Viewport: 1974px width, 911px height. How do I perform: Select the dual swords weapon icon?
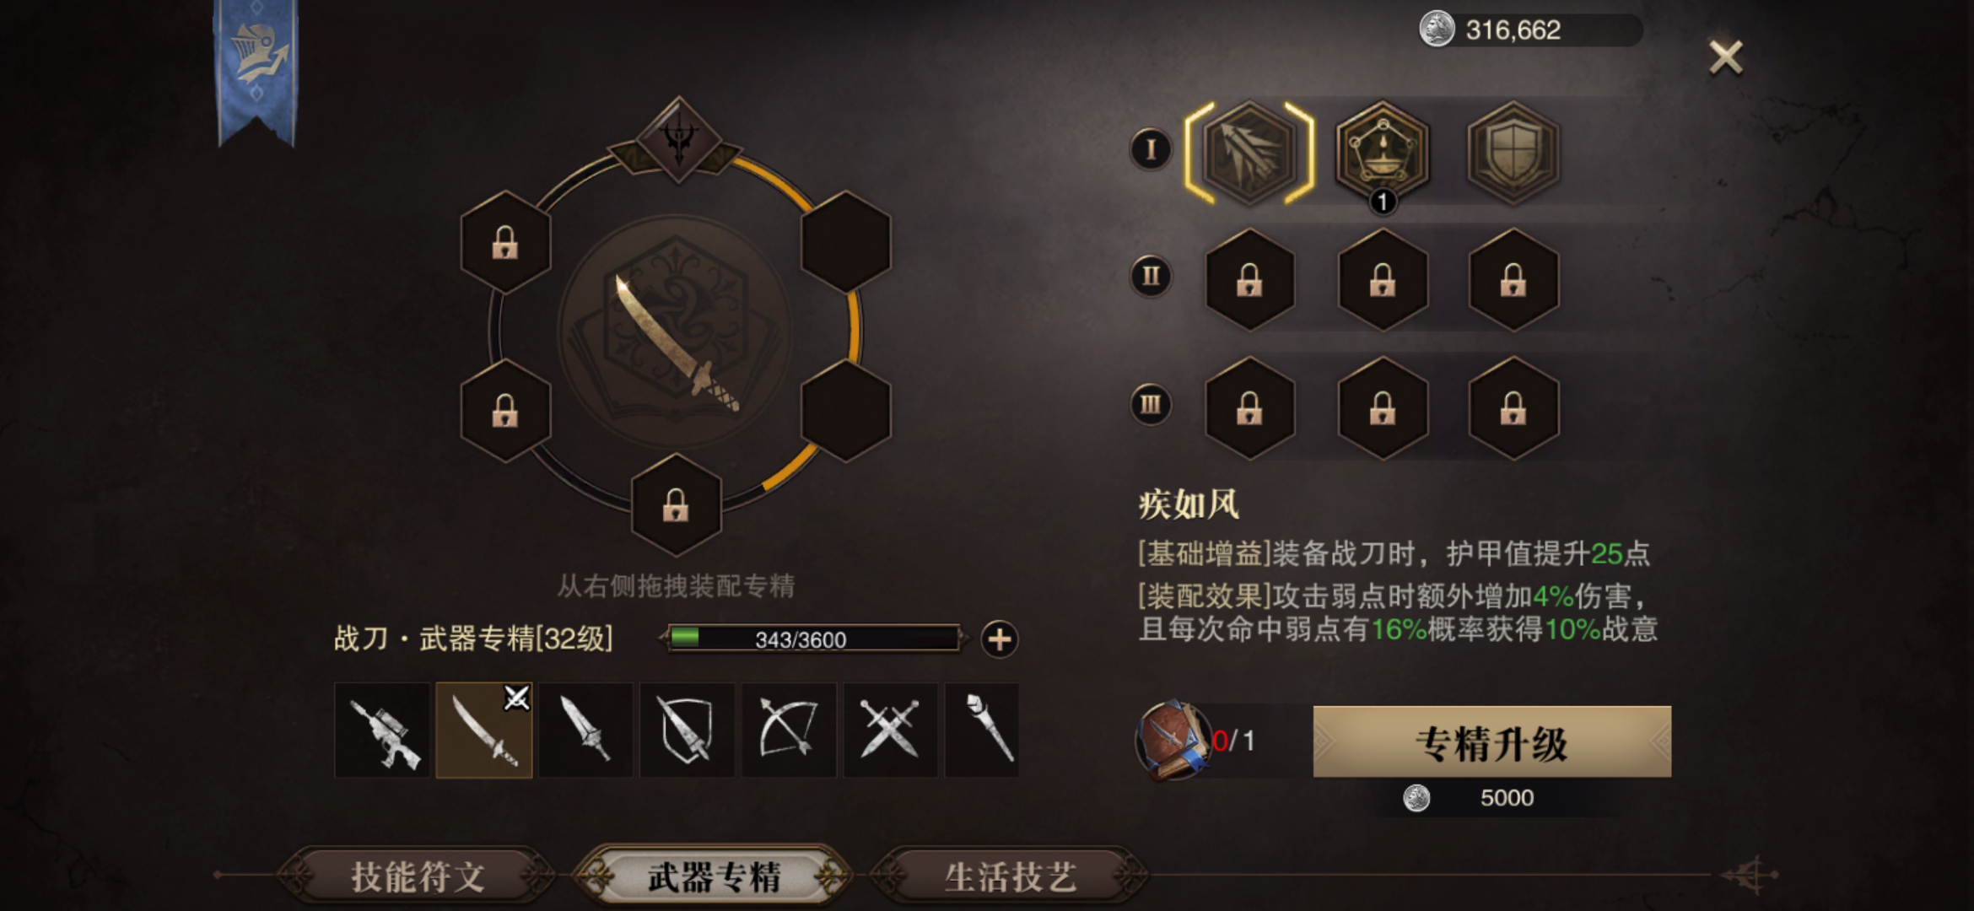(890, 730)
